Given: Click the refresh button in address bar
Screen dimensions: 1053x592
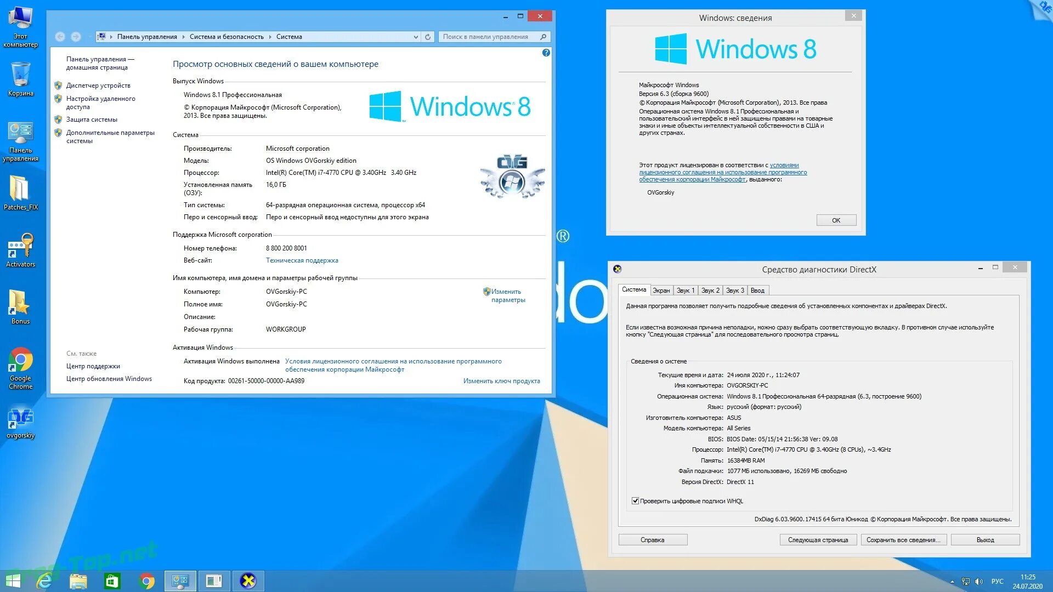Looking at the screenshot, I should click(x=428, y=37).
